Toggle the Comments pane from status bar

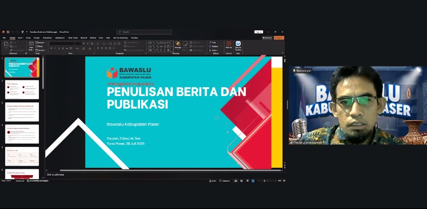(x=225, y=180)
